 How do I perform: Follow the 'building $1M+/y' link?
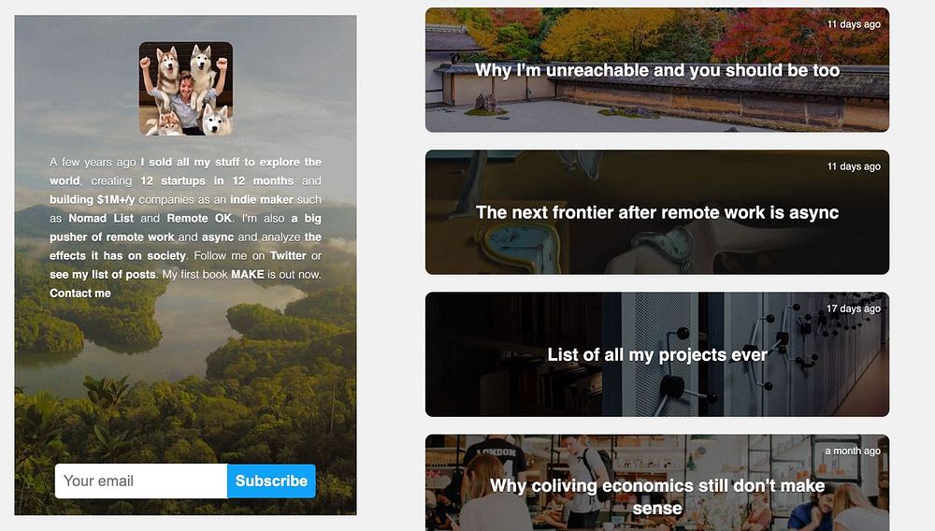93,200
